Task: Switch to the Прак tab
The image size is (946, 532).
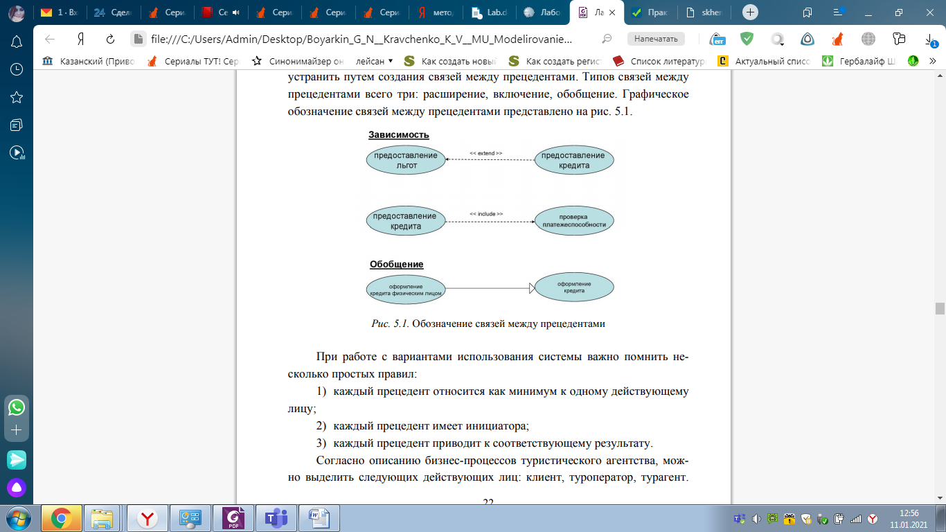Action: coord(651,12)
